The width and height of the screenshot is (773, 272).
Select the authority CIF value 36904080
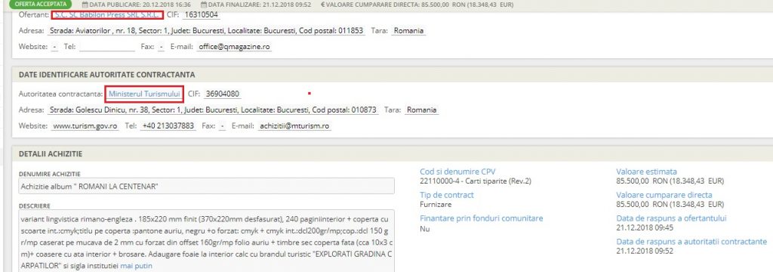[223, 93]
